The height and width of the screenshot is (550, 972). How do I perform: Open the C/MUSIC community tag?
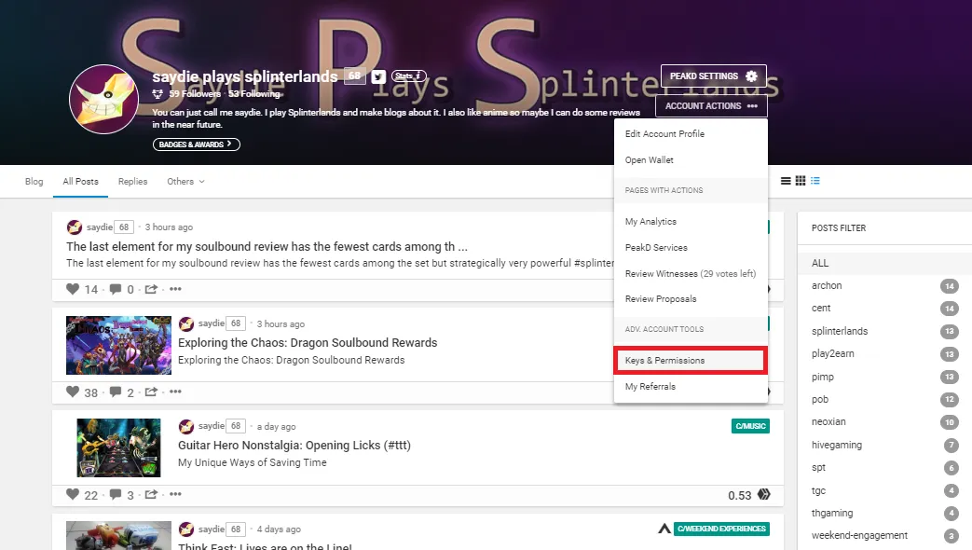click(751, 426)
